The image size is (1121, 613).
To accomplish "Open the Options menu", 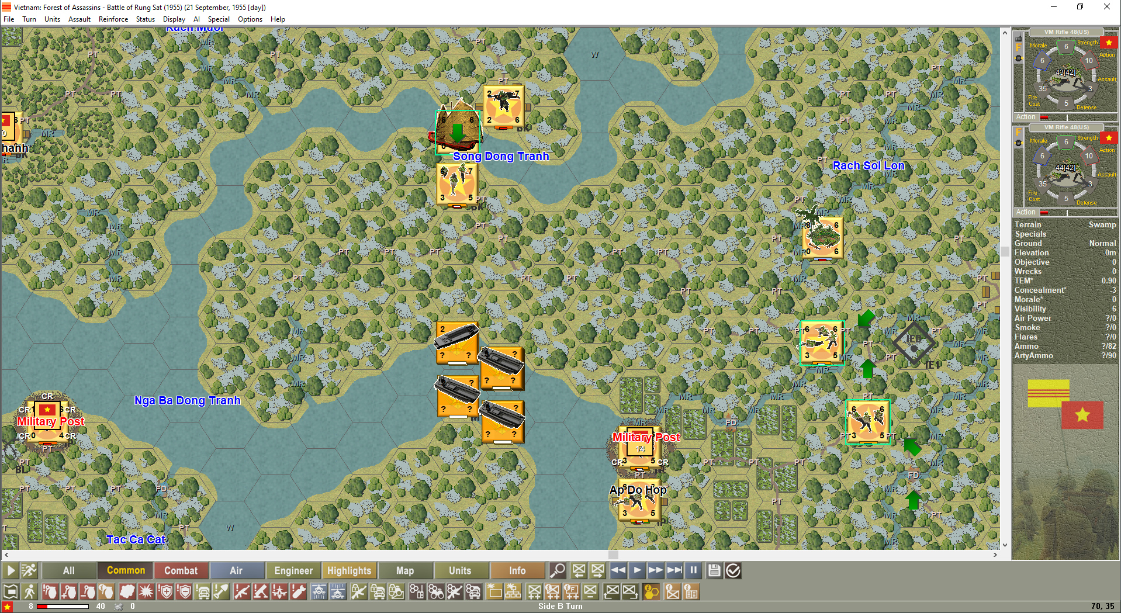I will point(250,19).
